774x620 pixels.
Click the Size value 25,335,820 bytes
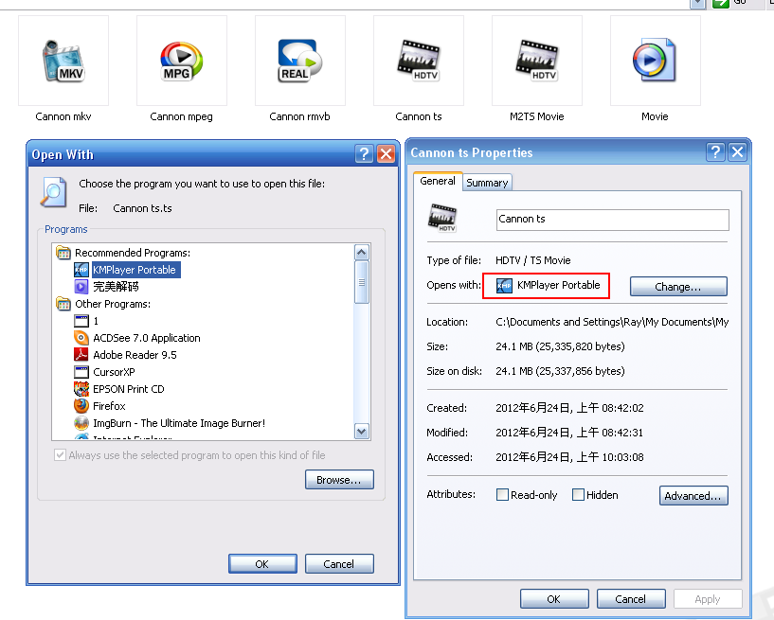[x=560, y=346]
